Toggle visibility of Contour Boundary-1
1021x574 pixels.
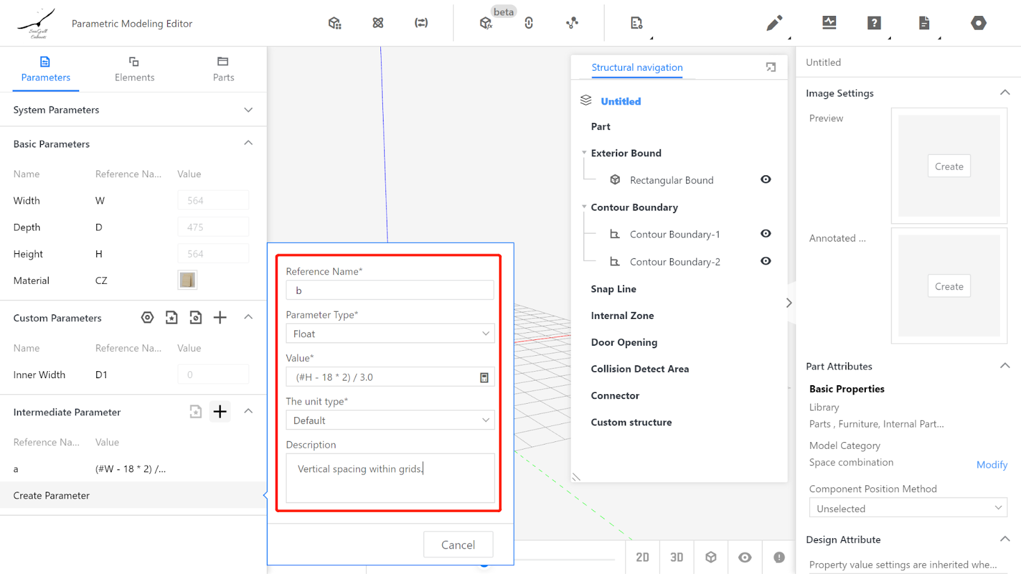pyautogui.click(x=766, y=234)
